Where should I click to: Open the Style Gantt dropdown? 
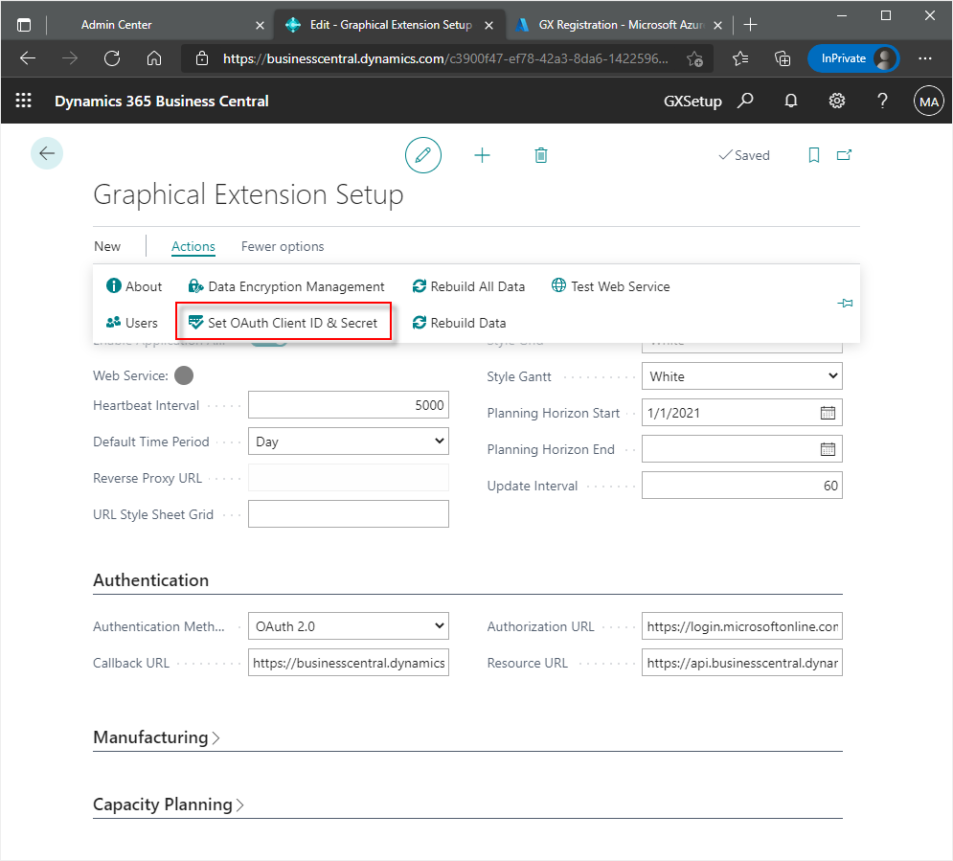pos(741,376)
